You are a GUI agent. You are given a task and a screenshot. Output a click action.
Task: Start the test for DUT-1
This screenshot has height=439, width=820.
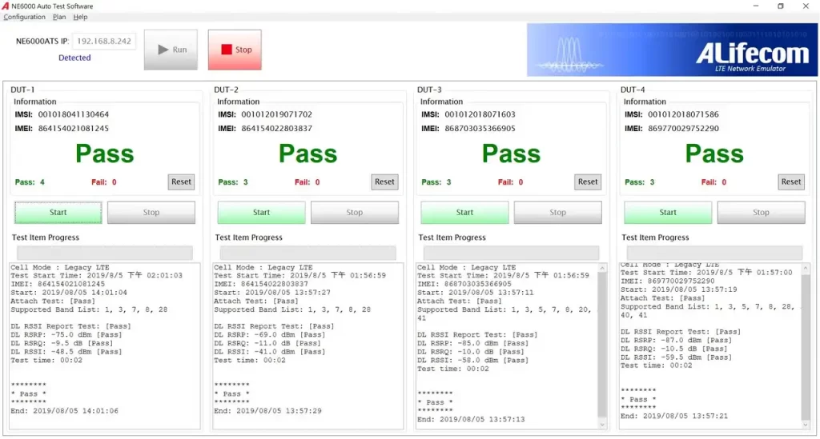pos(58,213)
